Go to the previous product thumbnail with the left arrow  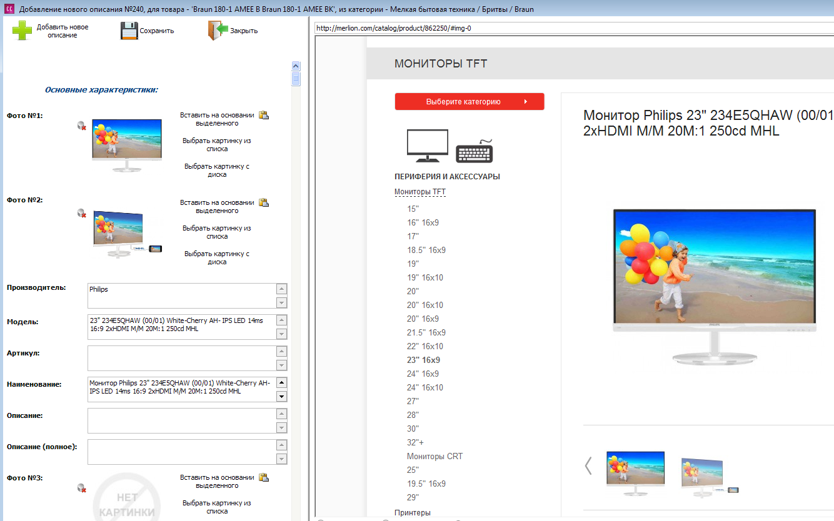point(588,465)
